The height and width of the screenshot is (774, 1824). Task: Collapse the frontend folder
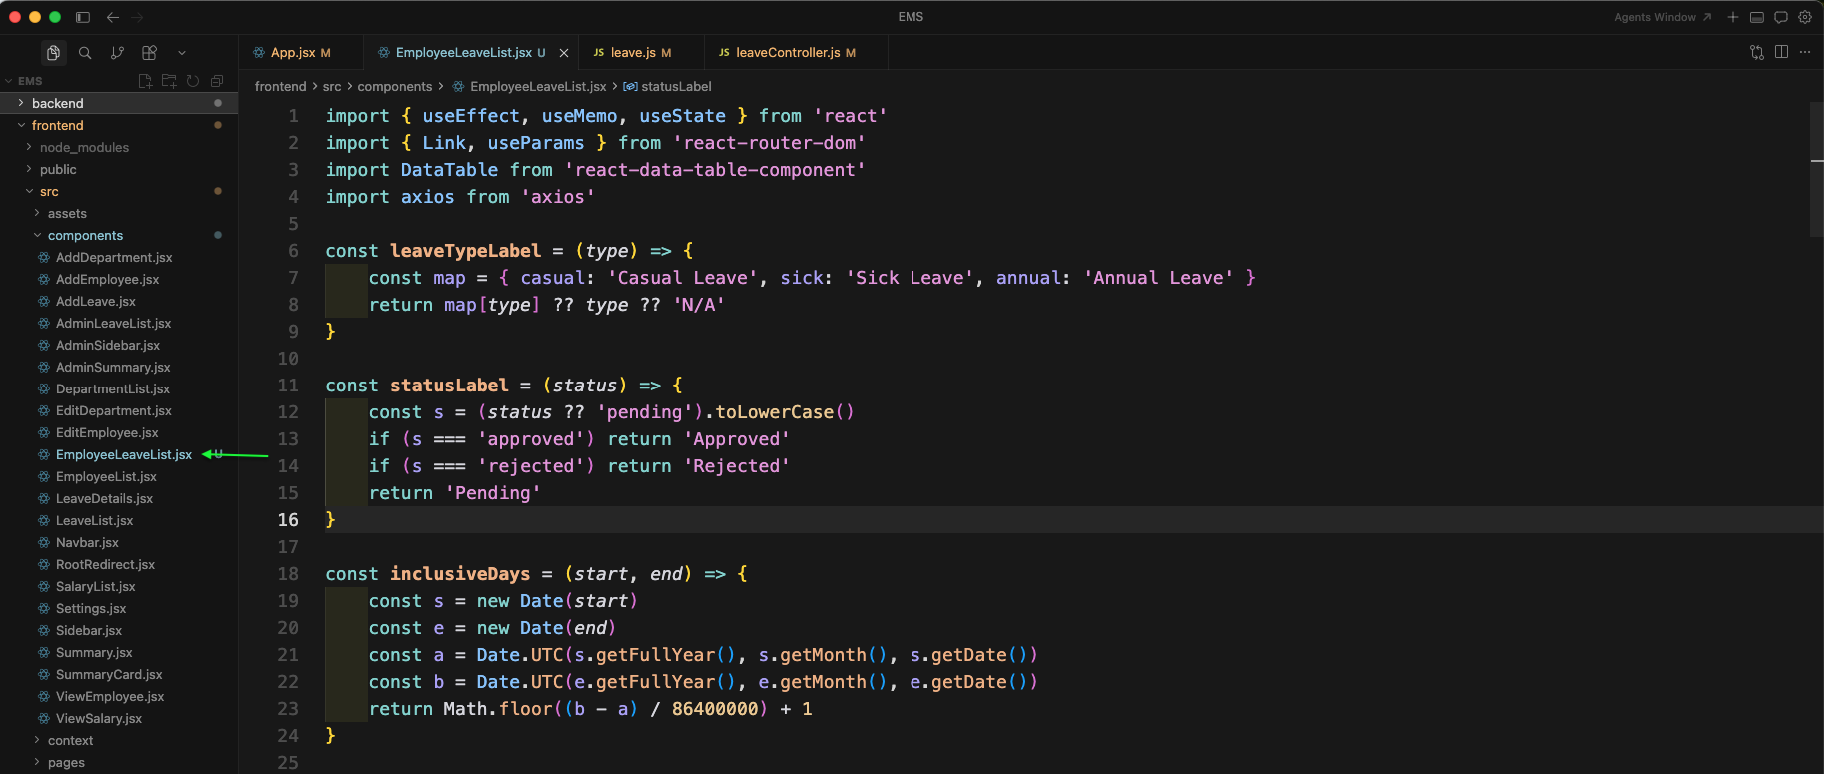(x=119, y=125)
